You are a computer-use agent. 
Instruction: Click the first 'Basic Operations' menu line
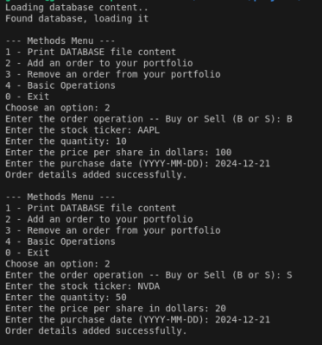[x=60, y=85]
